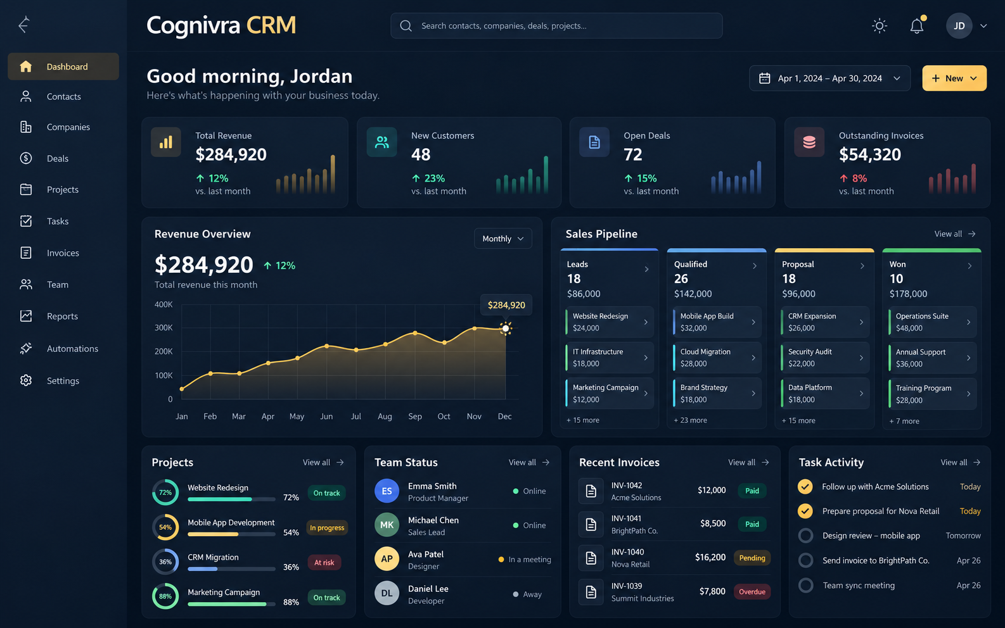Viewport: 1005px width, 628px height.
Task: Uncheck Follow up with Acme Solutions task
Action: pyautogui.click(x=805, y=486)
